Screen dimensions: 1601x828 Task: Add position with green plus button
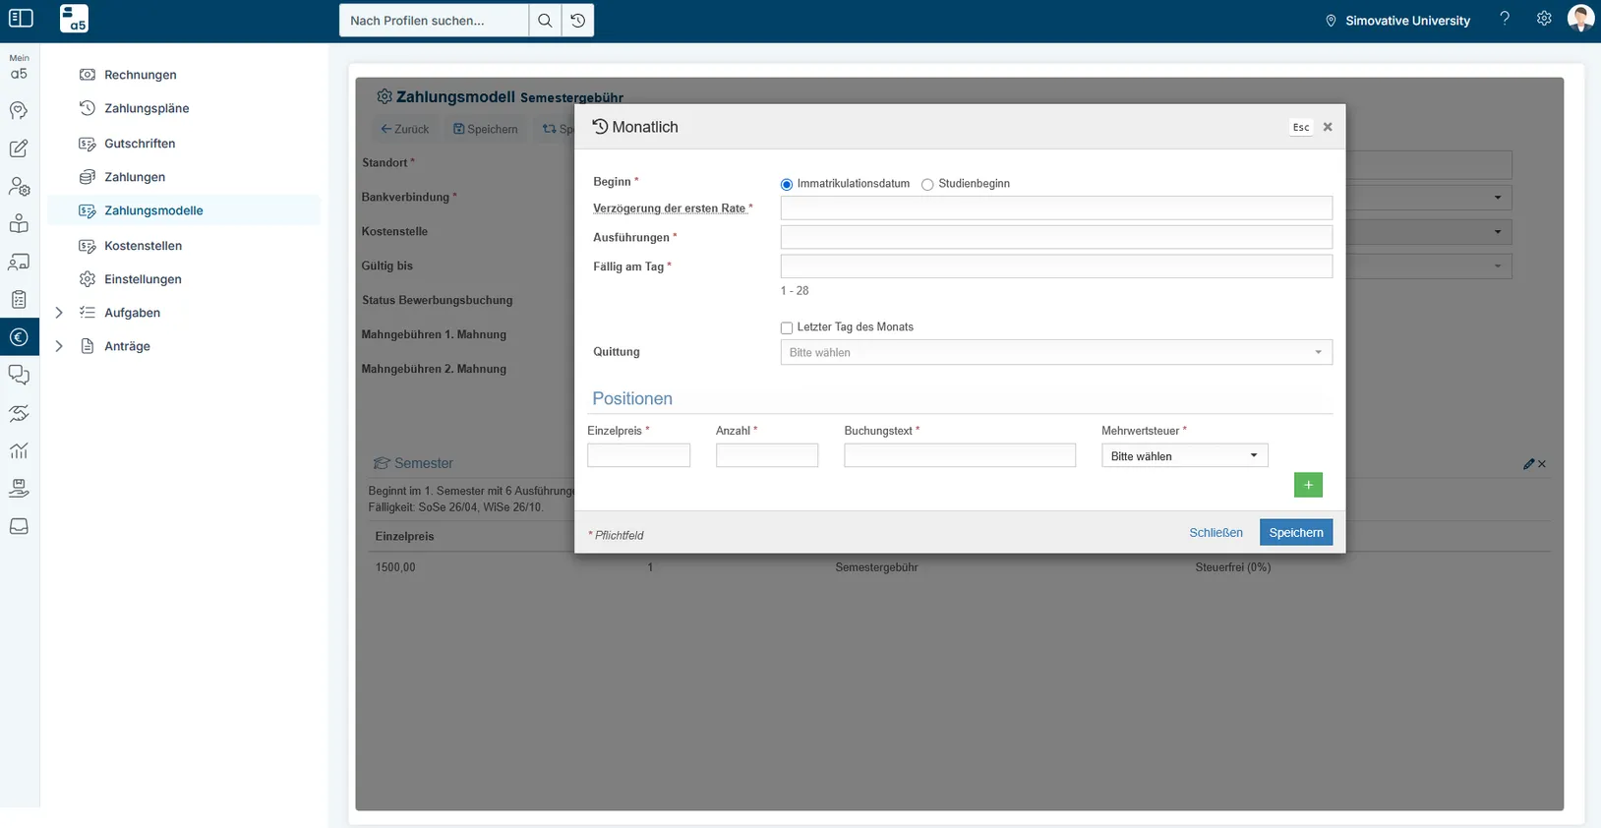[x=1308, y=485]
